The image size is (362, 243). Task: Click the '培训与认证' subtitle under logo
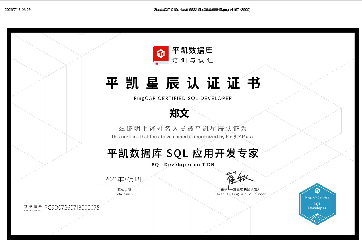193,60
